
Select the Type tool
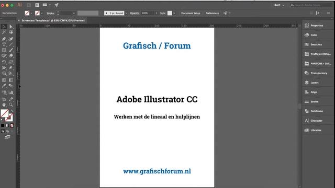[x=4, y=44]
